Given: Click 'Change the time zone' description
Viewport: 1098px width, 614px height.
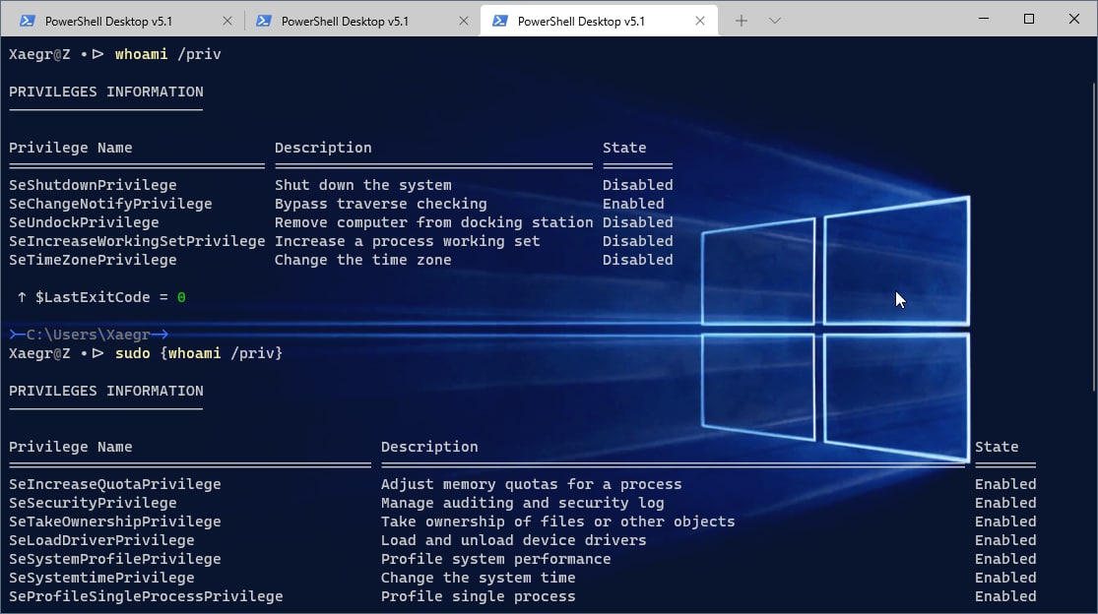Looking at the screenshot, I should (362, 260).
